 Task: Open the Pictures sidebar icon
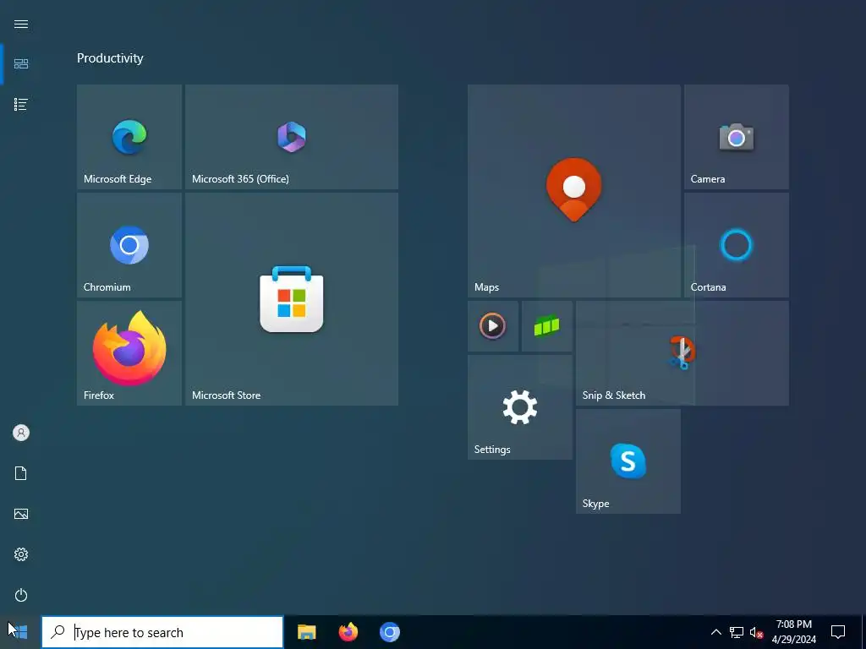21,514
